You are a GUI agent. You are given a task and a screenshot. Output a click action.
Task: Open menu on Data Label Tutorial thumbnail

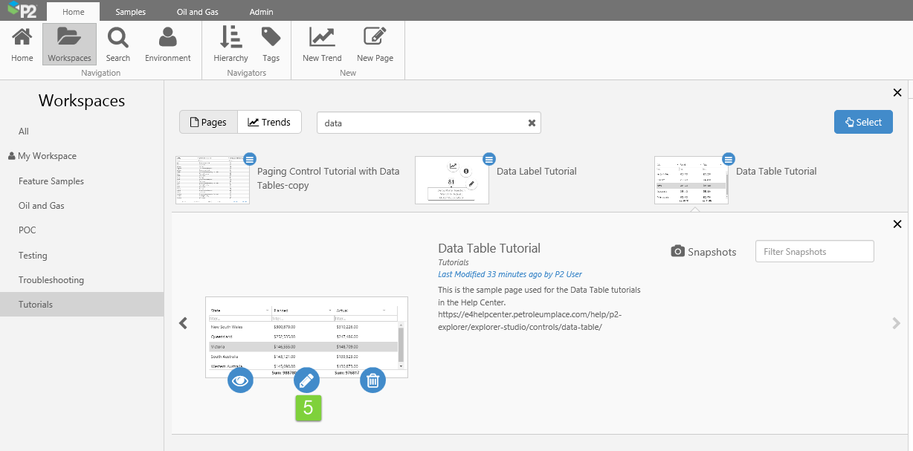coord(489,159)
